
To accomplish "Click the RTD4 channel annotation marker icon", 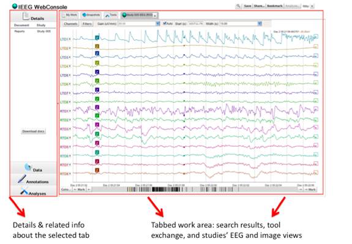I will [97, 134].
